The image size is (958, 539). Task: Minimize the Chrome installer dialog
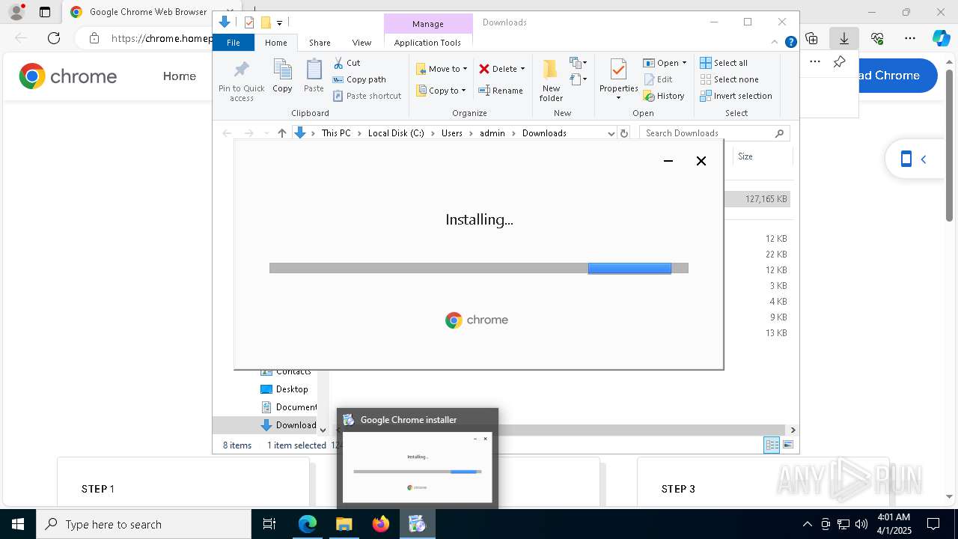(x=668, y=161)
